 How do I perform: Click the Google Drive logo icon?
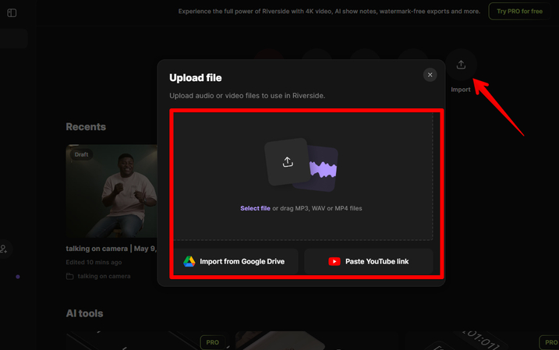189,262
